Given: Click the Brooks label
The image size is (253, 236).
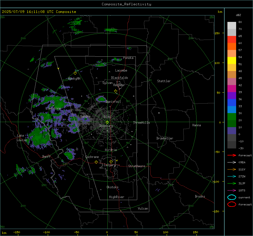Looking at the screenshot, I should 200,196.
